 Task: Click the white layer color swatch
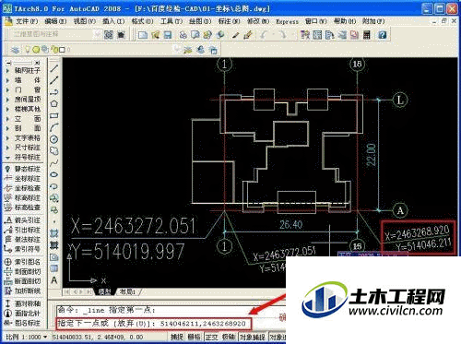62,50
